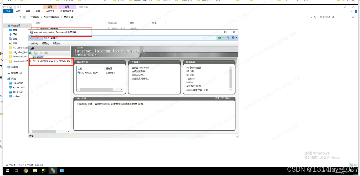Screen dimensions: 360x176
Task: Click the Explorer up-arrow navigation icon
Action: (20, 17)
